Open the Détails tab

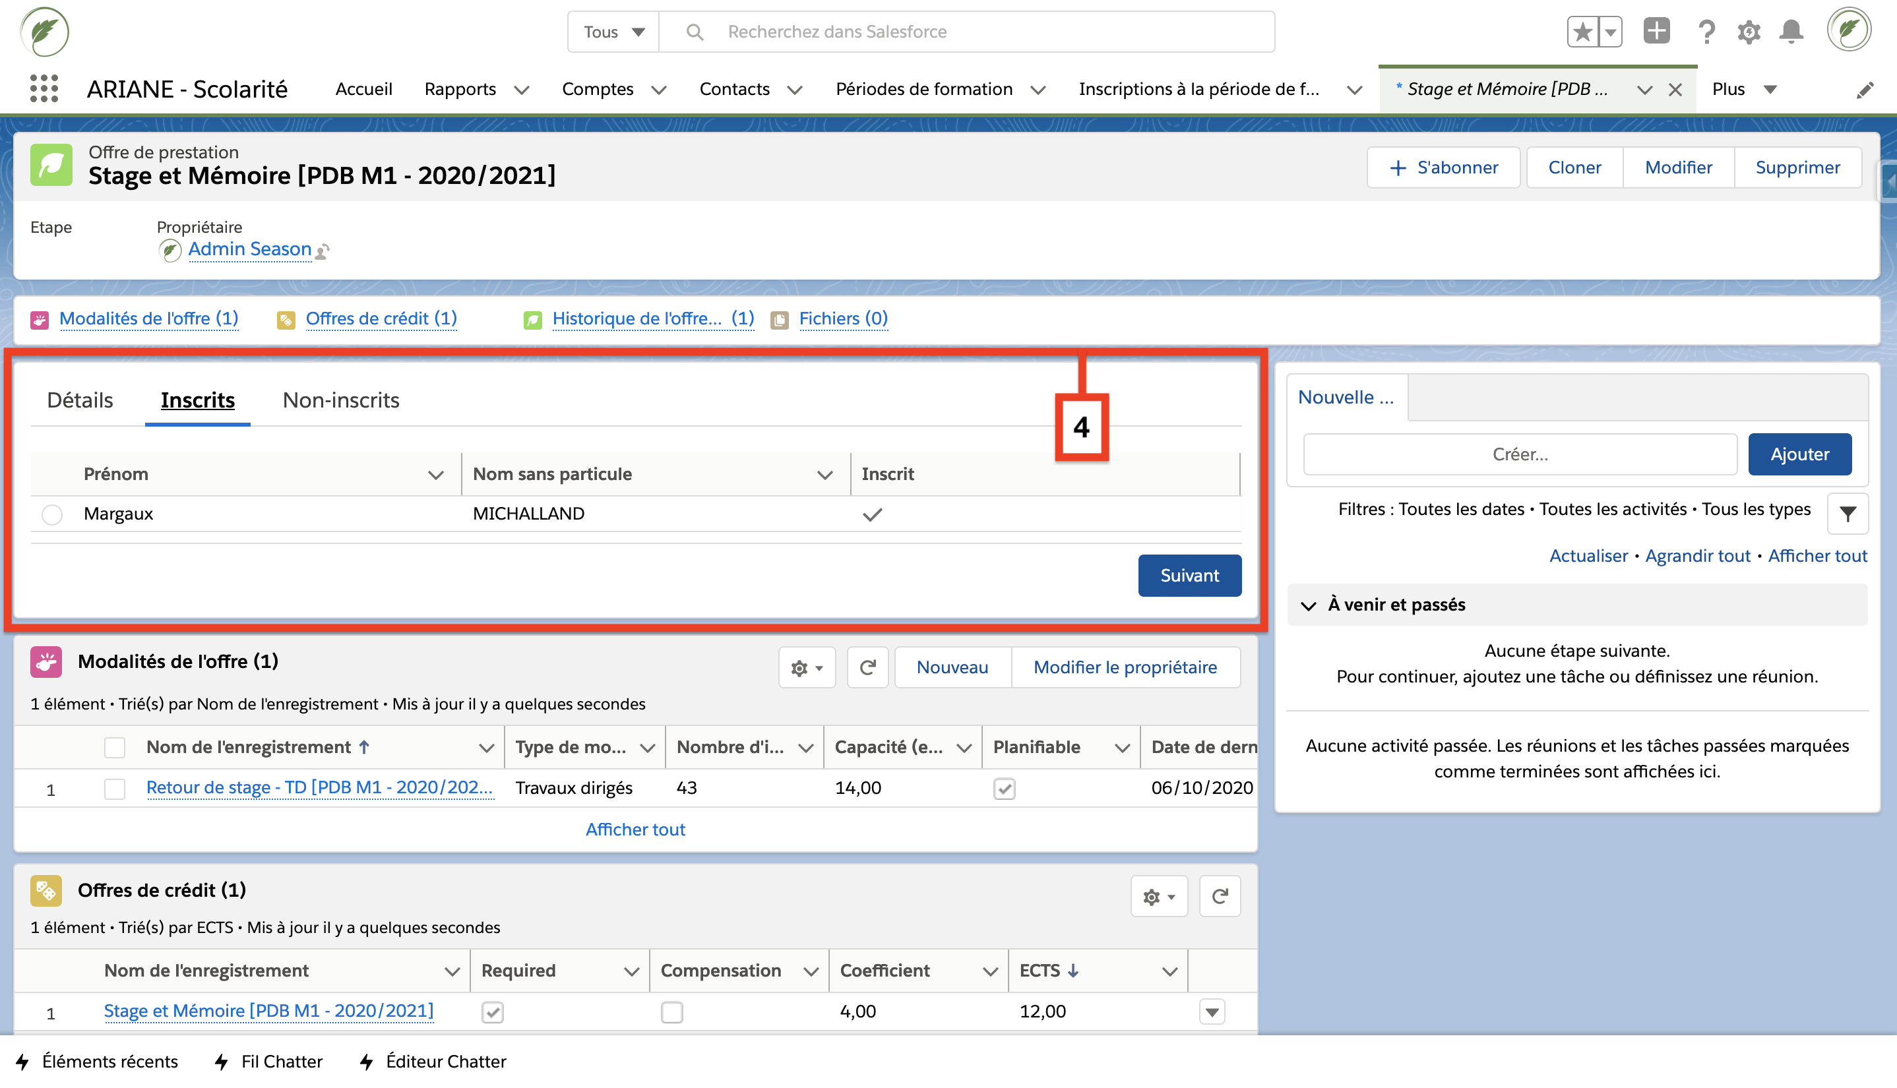[80, 400]
